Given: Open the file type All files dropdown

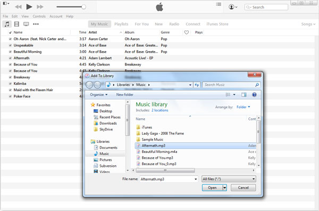Looking at the screenshot, I should (229, 179).
